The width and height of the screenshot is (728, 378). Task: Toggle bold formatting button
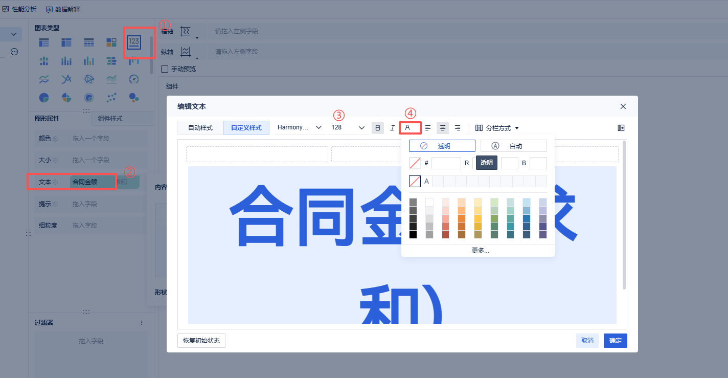point(378,128)
